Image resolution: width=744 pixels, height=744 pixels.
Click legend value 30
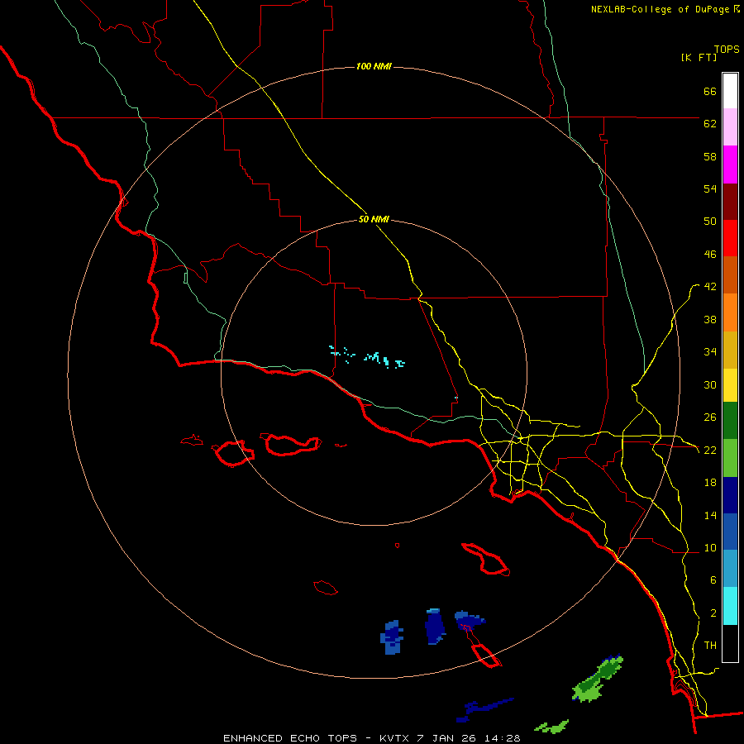(710, 384)
